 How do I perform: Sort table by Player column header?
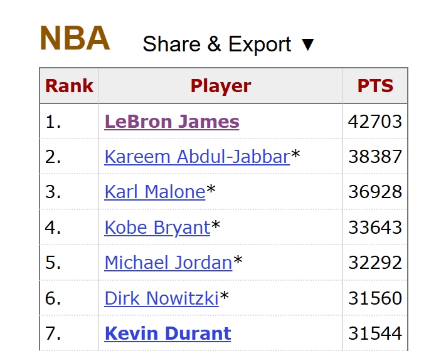coord(220,86)
